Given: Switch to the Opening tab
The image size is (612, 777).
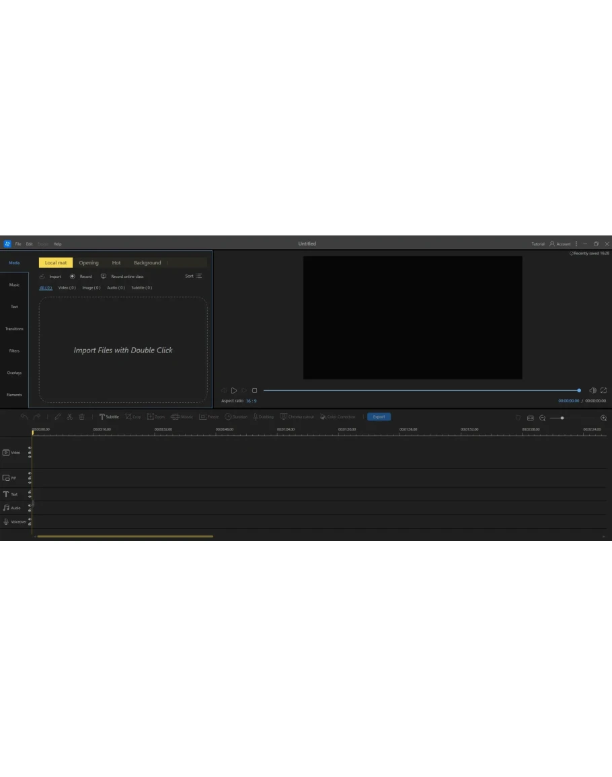Looking at the screenshot, I should pyautogui.click(x=89, y=263).
